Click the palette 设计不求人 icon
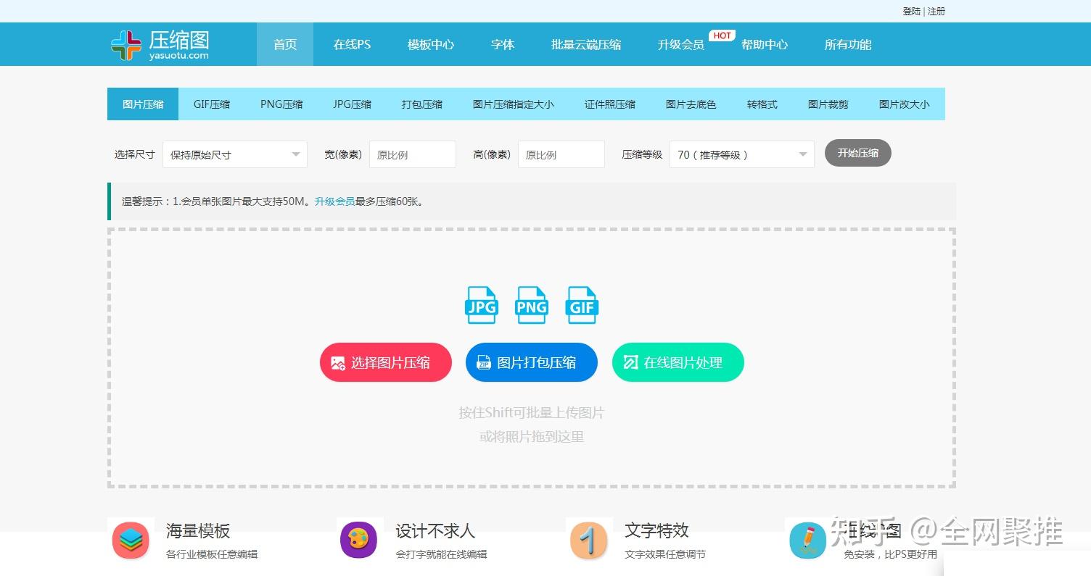The width and height of the screenshot is (1091, 576). click(x=359, y=540)
